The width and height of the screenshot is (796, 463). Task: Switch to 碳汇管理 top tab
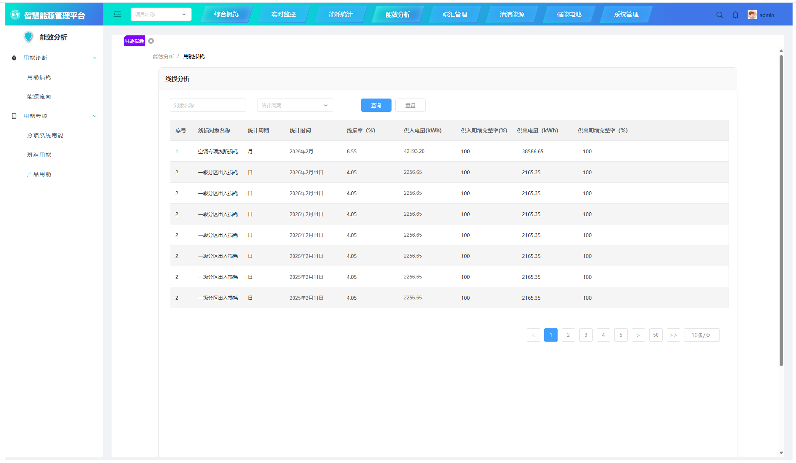tap(455, 14)
